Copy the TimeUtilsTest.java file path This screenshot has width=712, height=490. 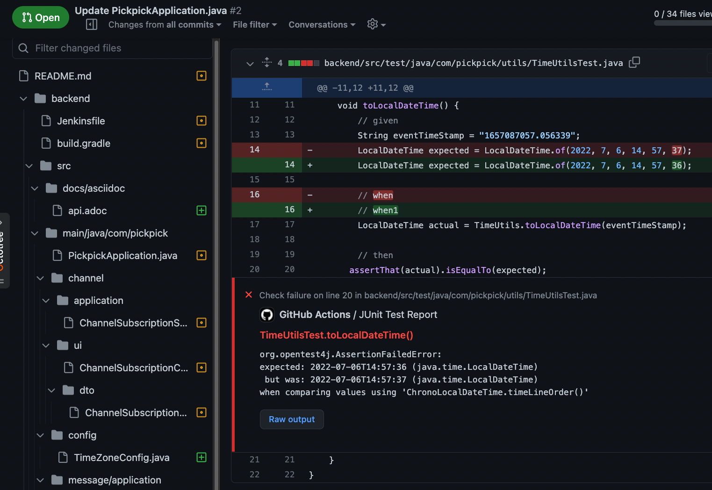tap(634, 62)
